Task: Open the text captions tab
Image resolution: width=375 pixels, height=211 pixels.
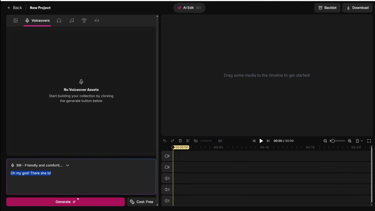Action: (x=84, y=21)
